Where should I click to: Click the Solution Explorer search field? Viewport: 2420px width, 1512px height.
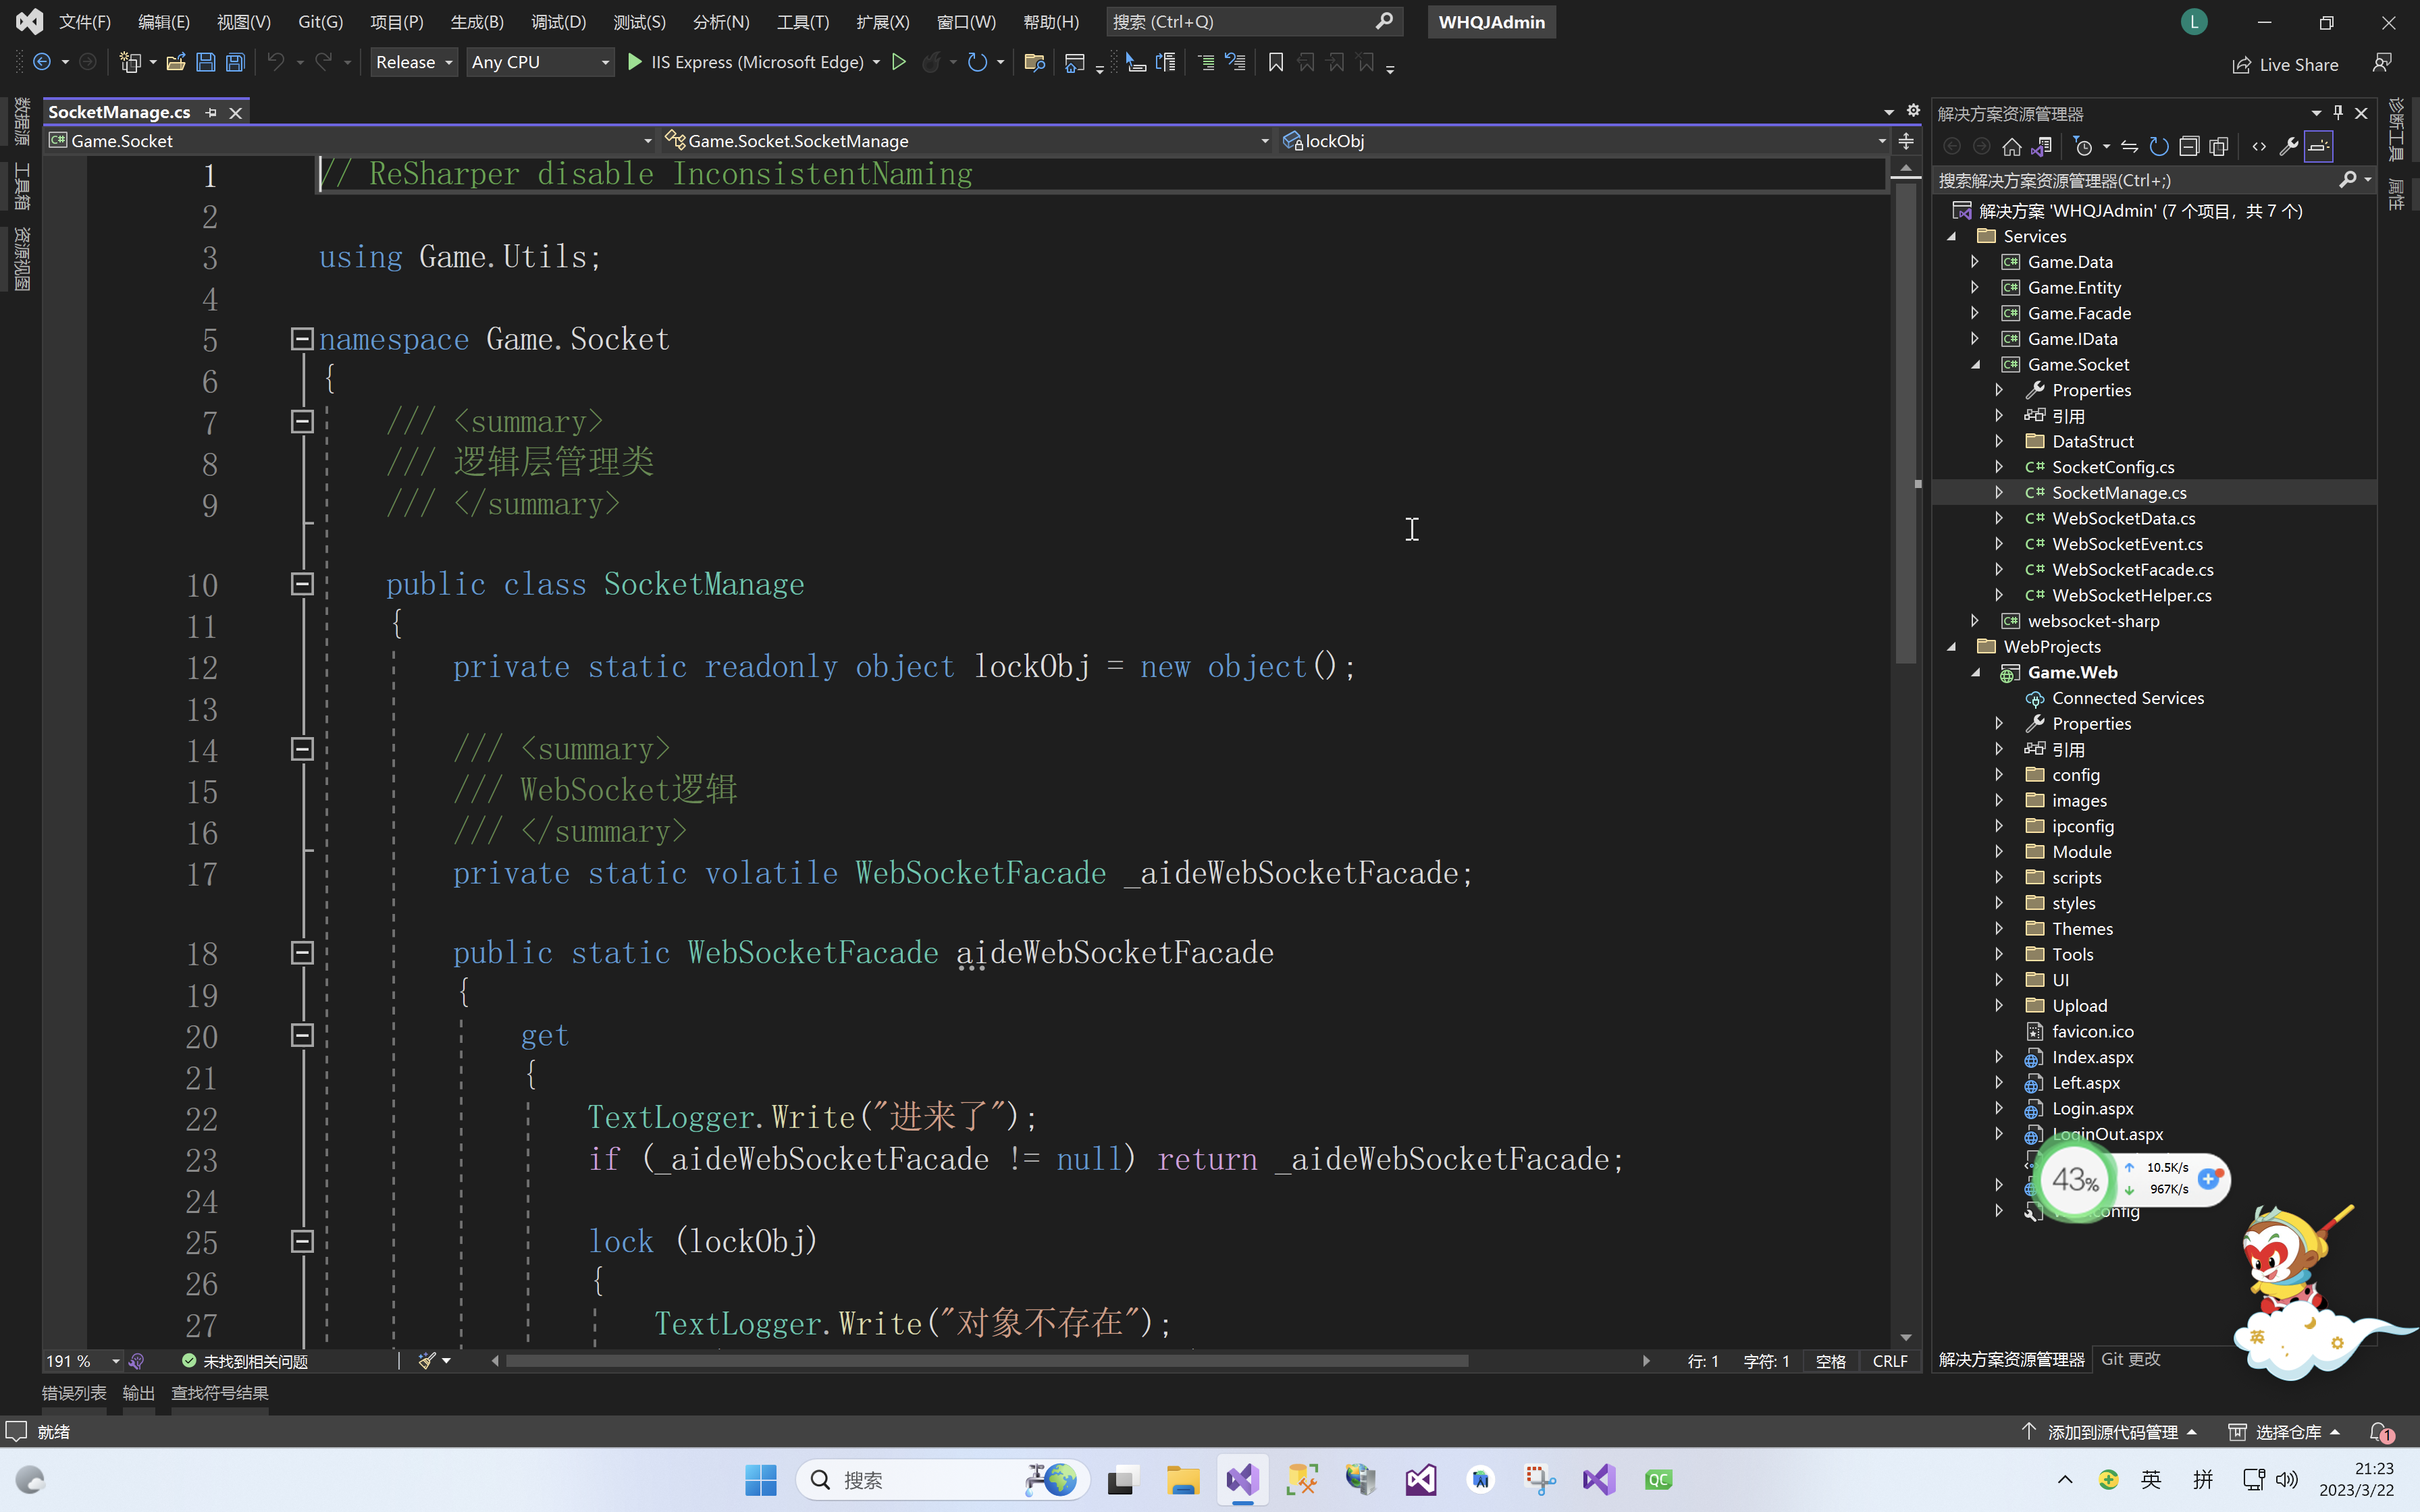[2153, 180]
